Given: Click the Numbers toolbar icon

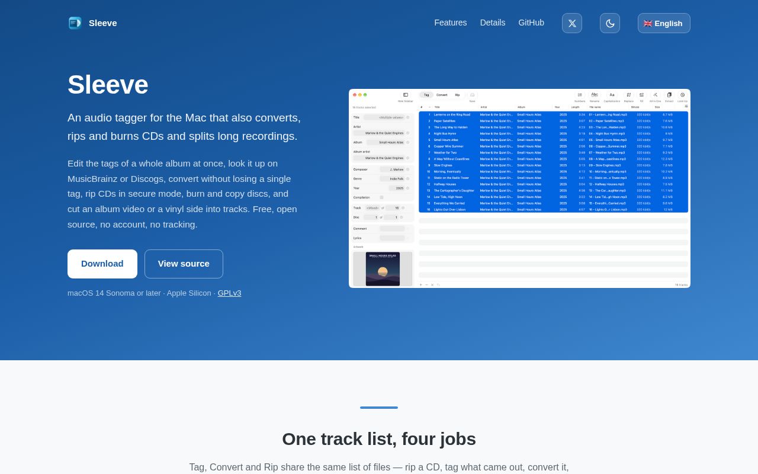Looking at the screenshot, I should pos(580,95).
